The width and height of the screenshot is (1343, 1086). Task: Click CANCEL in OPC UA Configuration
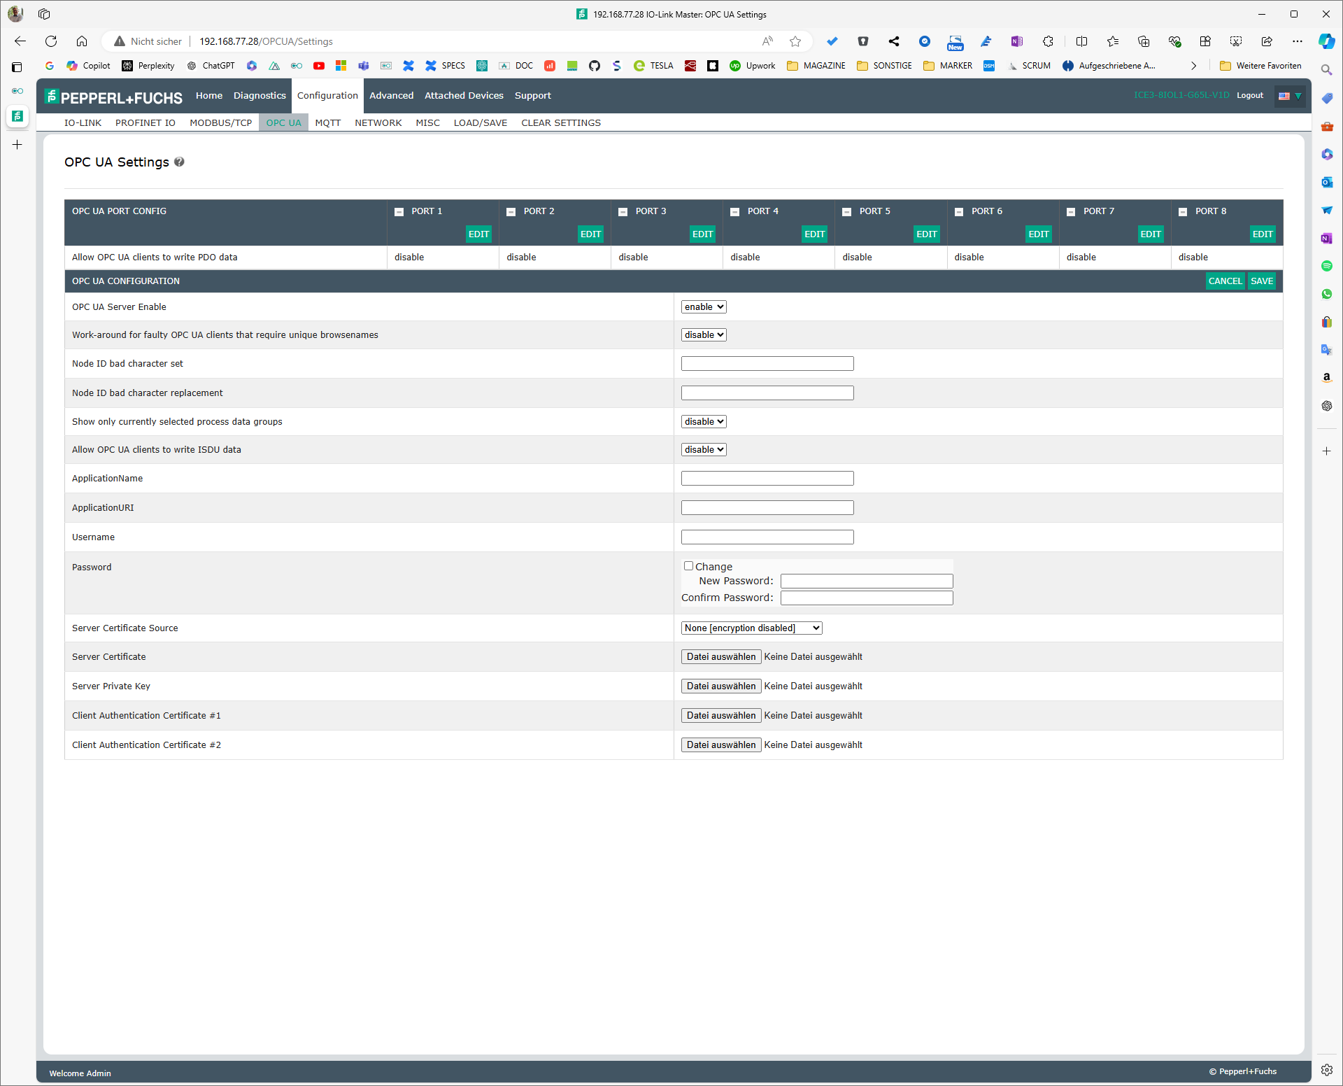(x=1225, y=281)
